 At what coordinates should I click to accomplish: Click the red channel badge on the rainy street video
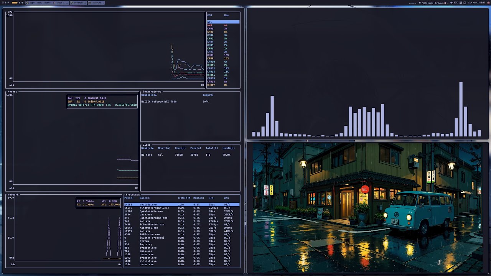tap(365, 189)
